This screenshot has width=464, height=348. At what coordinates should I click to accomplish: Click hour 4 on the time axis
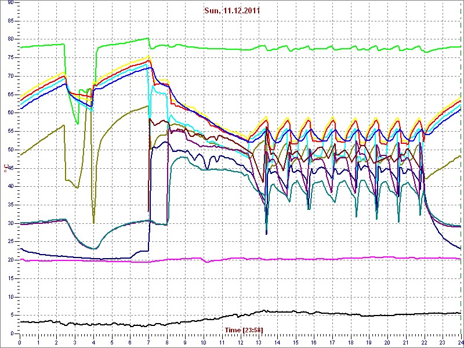[x=93, y=342]
